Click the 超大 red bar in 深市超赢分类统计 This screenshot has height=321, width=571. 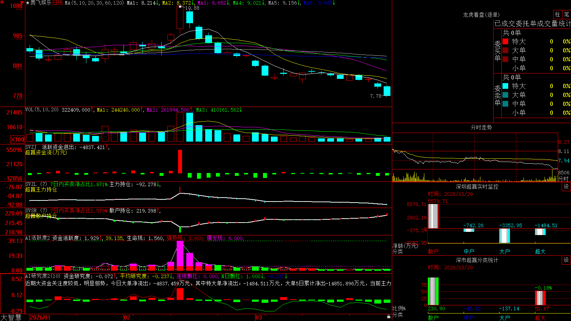pyautogui.click(x=540, y=298)
